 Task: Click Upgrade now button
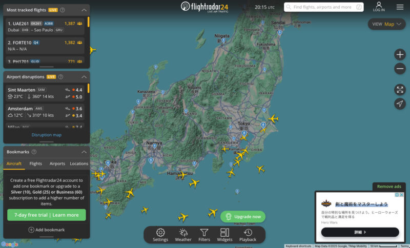[243, 217]
